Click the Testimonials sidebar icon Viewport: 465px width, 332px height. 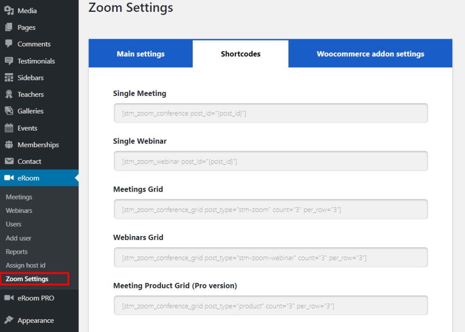tap(9, 61)
